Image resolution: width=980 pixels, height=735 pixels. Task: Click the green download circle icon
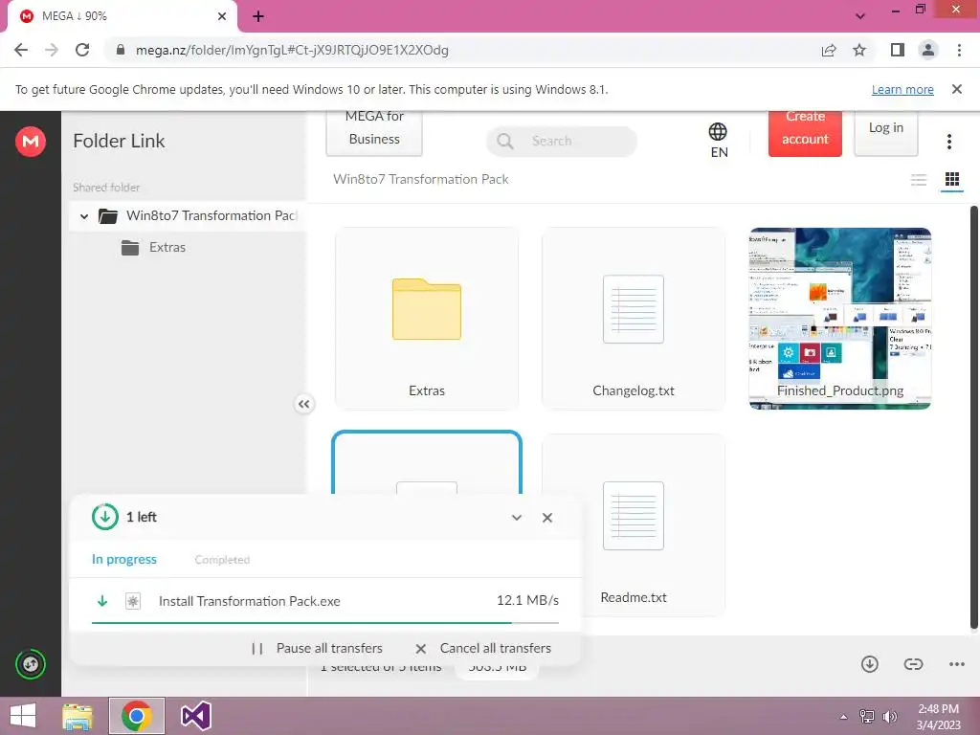(x=105, y=517)
